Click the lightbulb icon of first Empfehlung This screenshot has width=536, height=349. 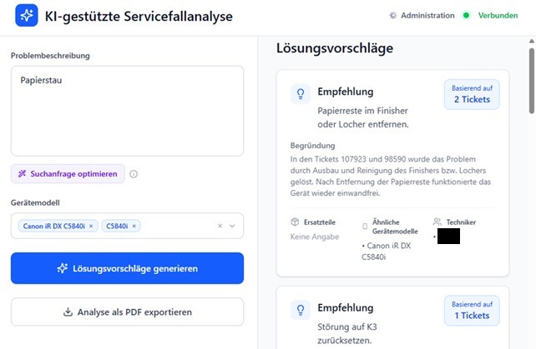click(x=301, y=94)
